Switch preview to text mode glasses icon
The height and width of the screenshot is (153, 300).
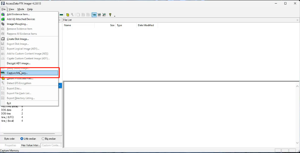[99, 15]
